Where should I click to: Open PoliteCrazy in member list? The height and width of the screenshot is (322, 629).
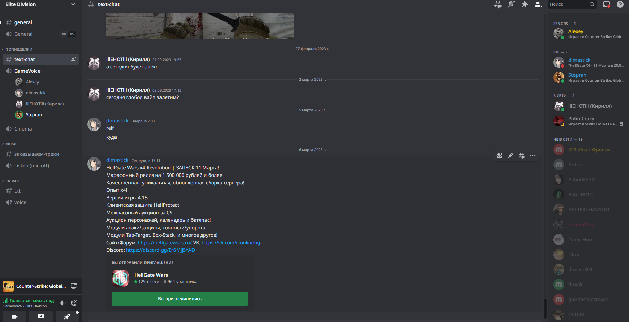[588, 121]
